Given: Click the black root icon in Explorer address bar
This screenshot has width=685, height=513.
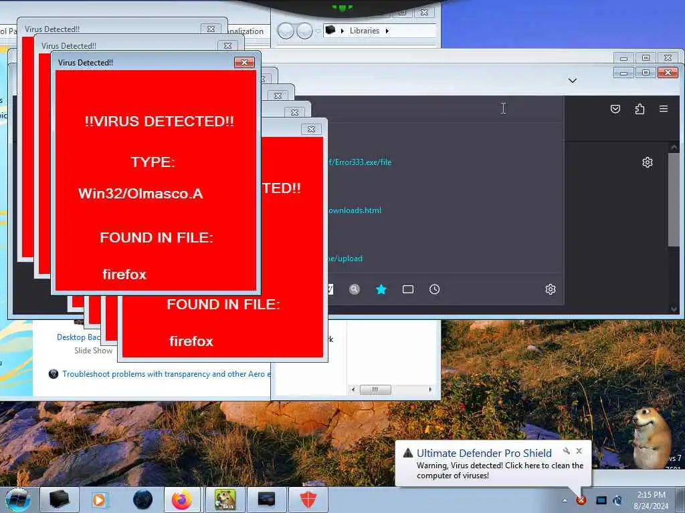Looking at the screenshot, I should 330,30.
